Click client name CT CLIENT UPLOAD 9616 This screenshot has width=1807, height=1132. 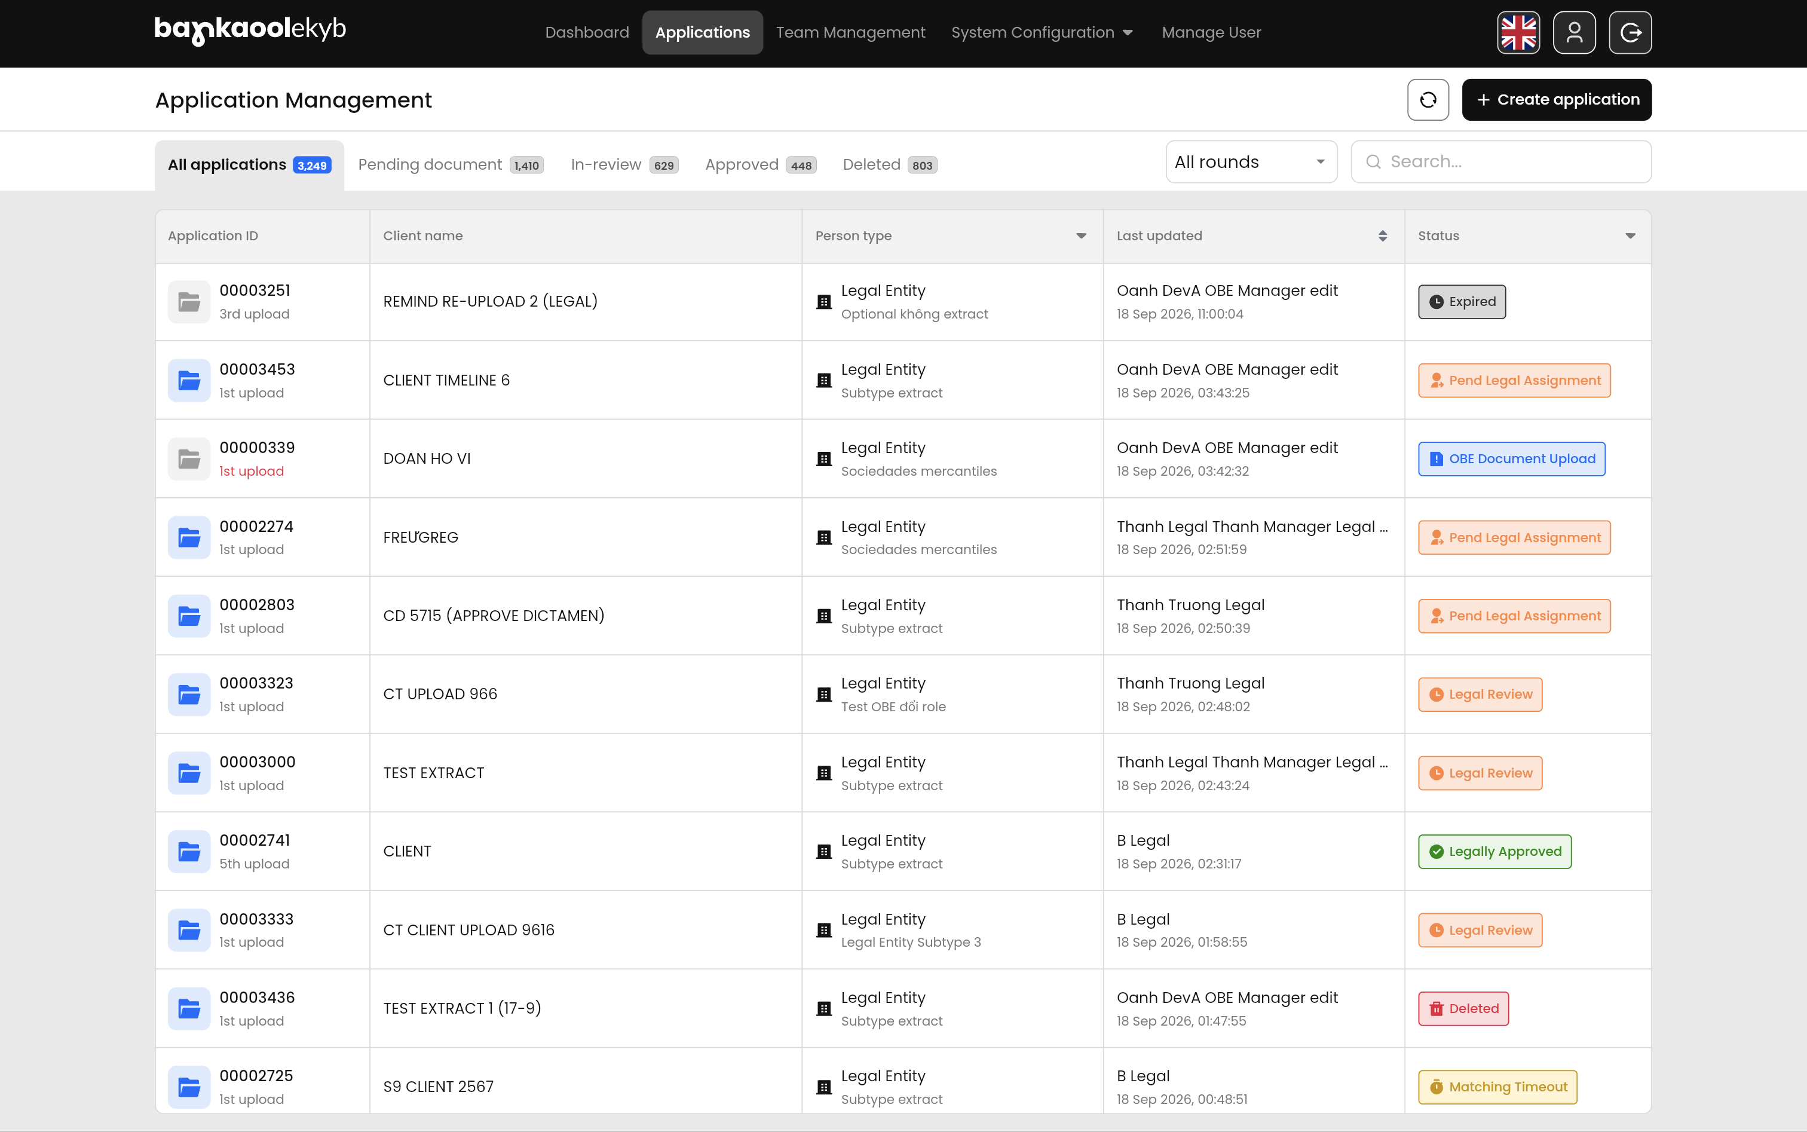[x=468, y=931]
